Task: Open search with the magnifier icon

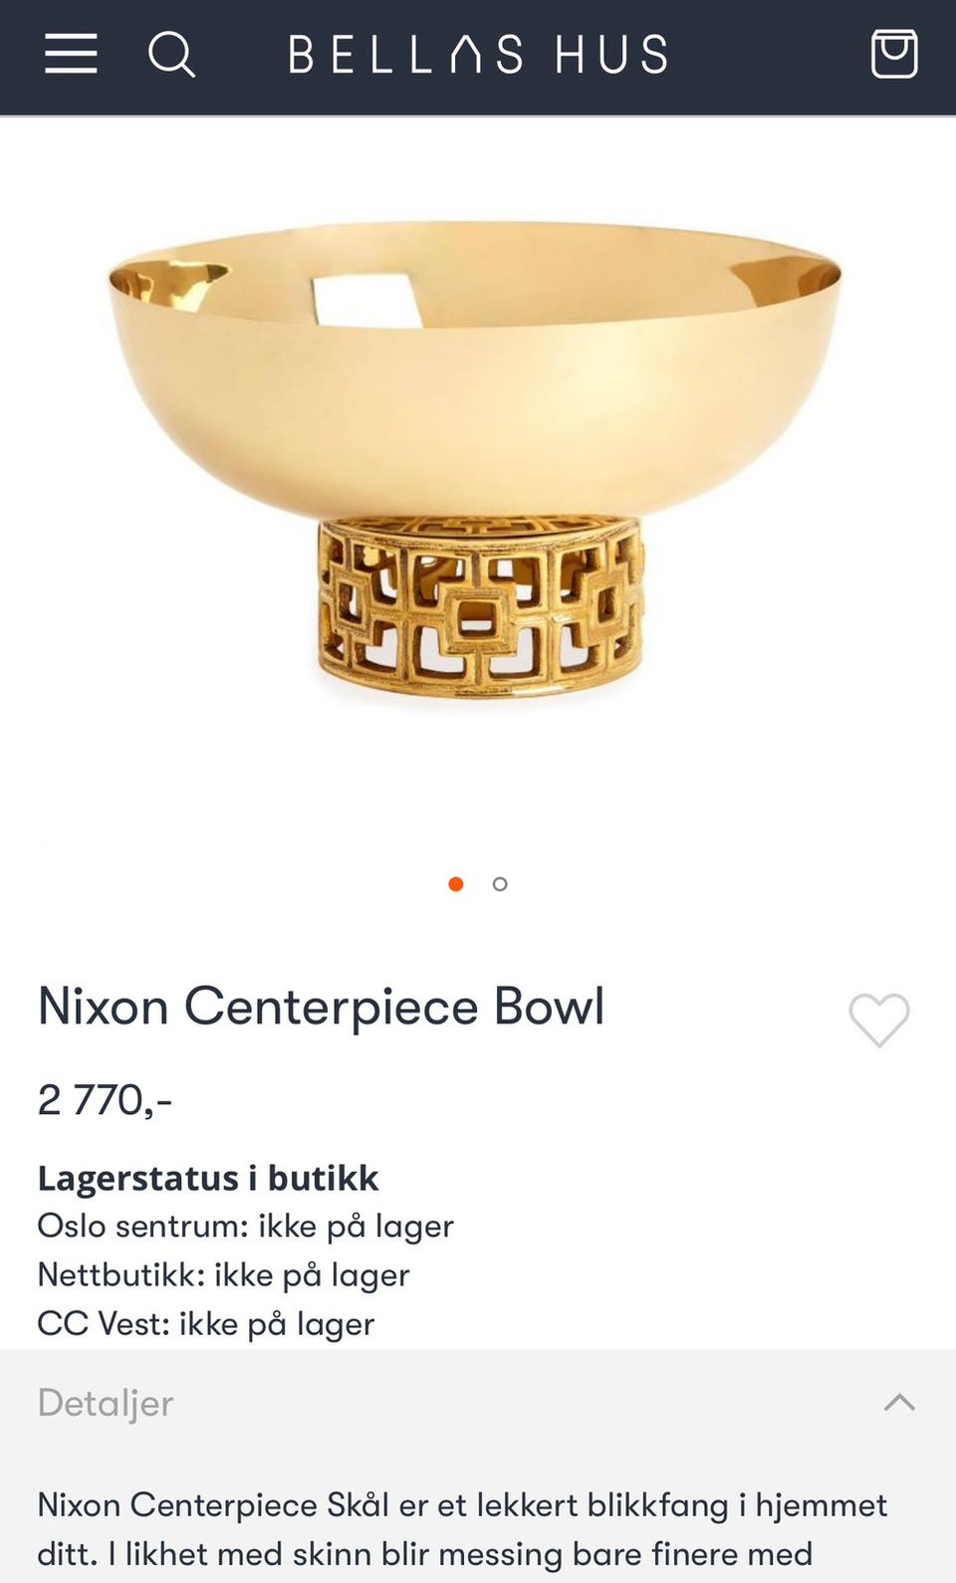Action: tap(171, 54)
